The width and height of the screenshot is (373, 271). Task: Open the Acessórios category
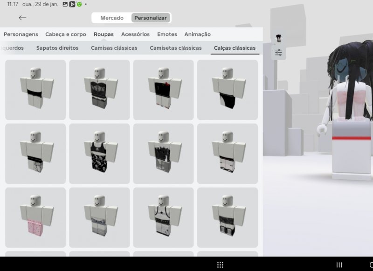[135, 34]
